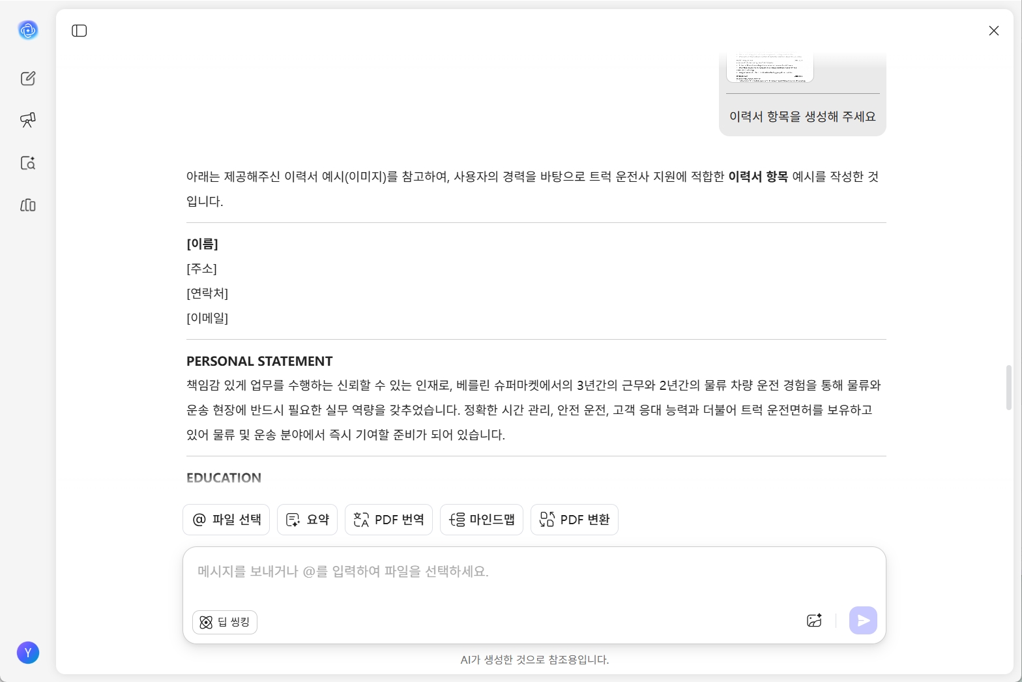1022x682 pixels.
Task: Start PDF 번역 translation
Action: tap(388, 520)
